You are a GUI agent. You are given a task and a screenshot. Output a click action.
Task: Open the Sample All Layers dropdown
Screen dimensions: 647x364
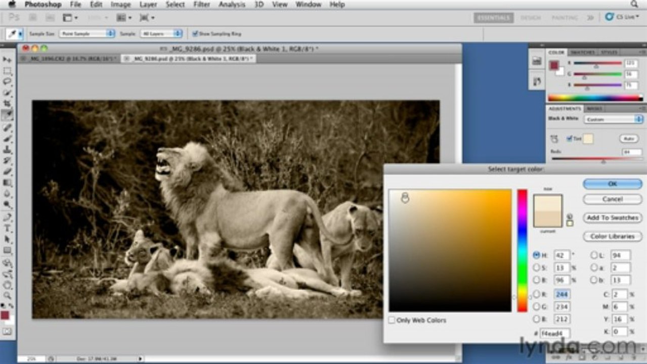[x=161, y=34]
